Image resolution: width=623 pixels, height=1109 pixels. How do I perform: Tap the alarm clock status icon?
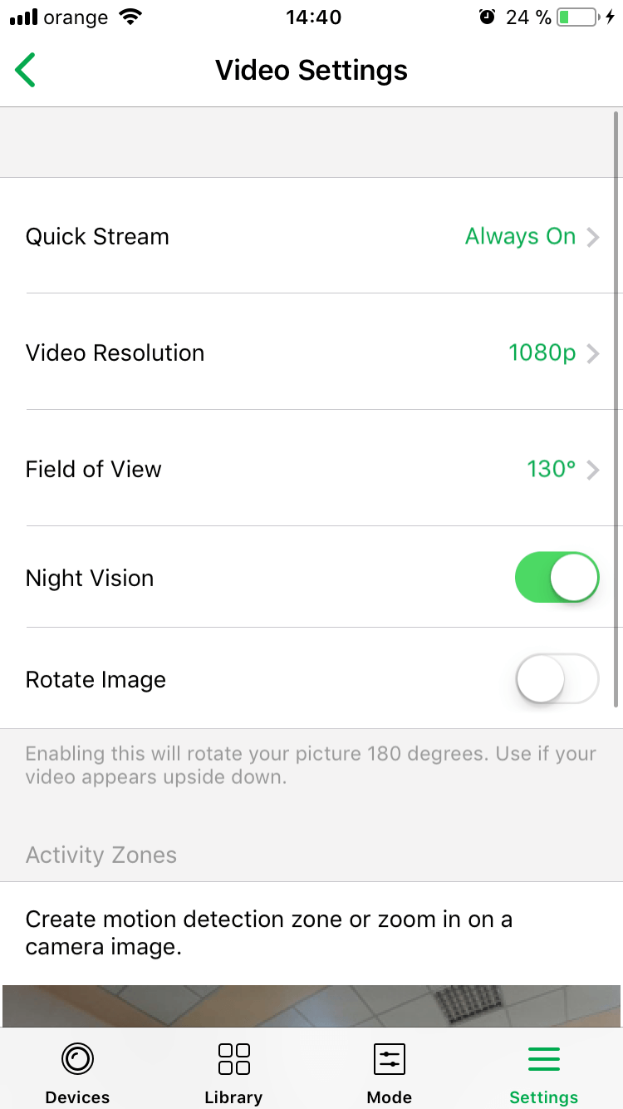coord(487,17)
